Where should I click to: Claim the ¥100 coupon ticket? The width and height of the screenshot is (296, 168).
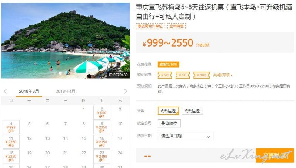click(202, 75)
